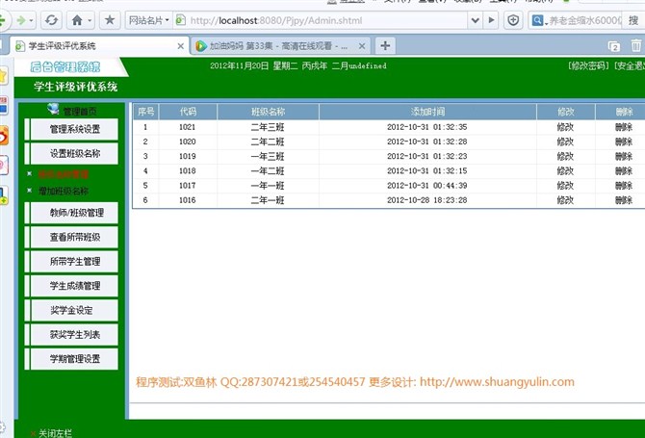
Task: Close the 加油妈妈 tab
Action: coord(362,46)
